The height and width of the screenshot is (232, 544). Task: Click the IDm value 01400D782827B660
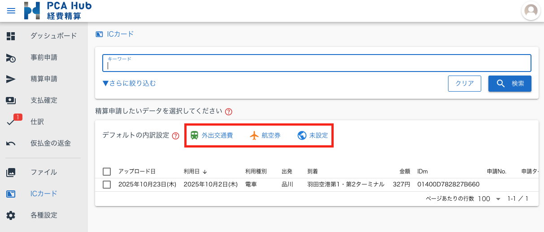coord(448,184)
